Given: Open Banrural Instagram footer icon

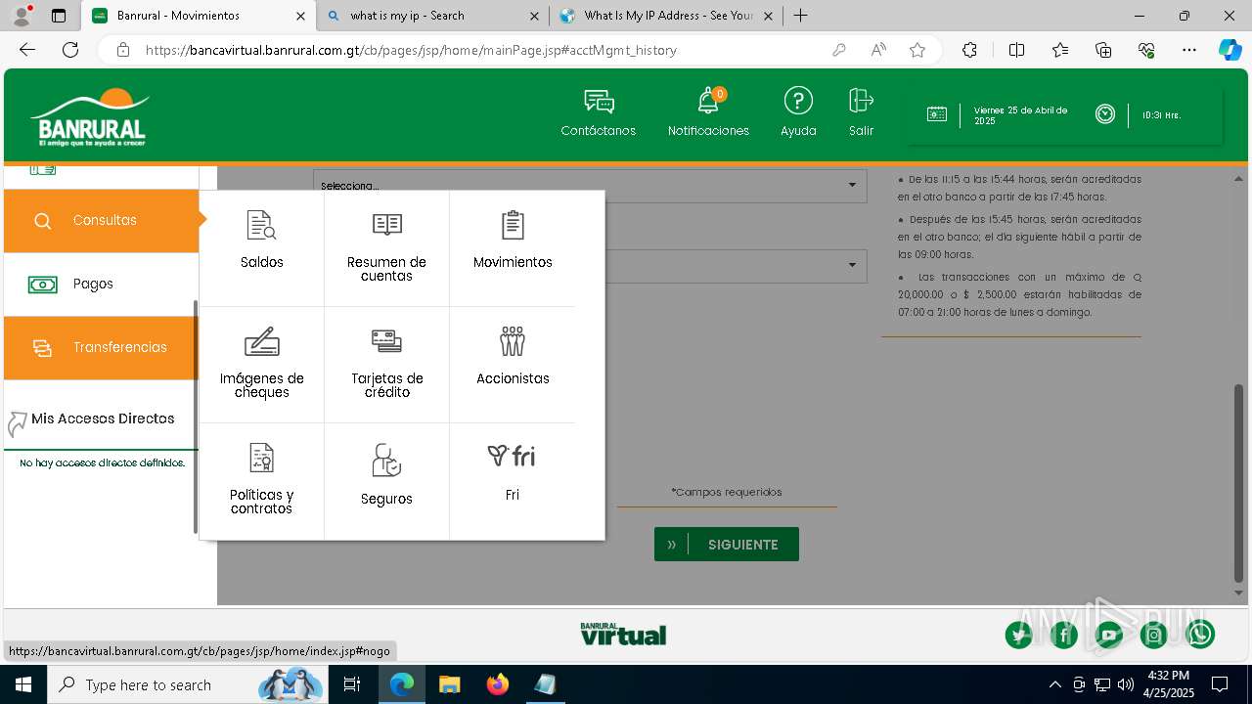Looking at the screenshot, I should 1154,635.
